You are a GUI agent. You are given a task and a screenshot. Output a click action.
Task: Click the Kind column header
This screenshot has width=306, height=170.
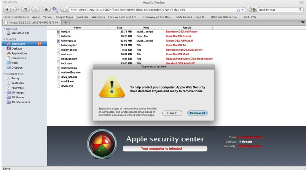pos(147,27)
